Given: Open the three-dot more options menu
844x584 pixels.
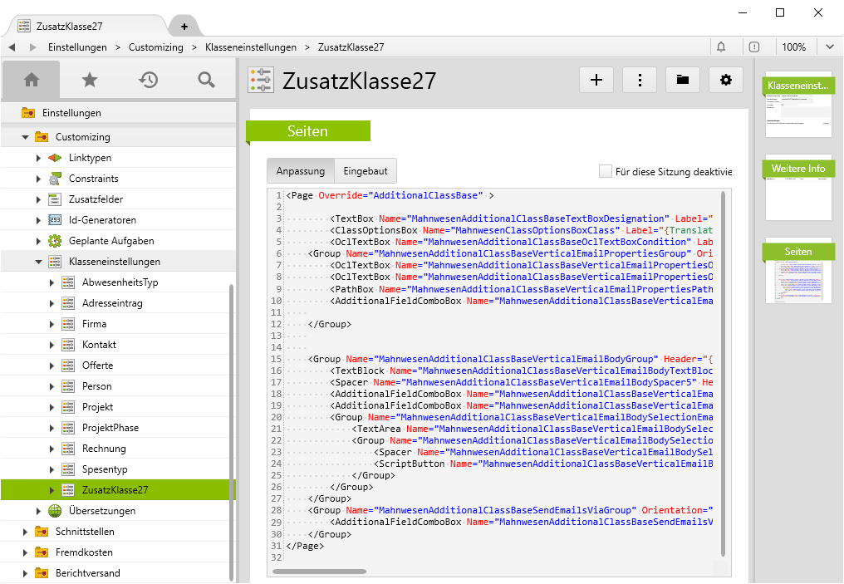Looking at the screenshot, I should tap(639, 80).
